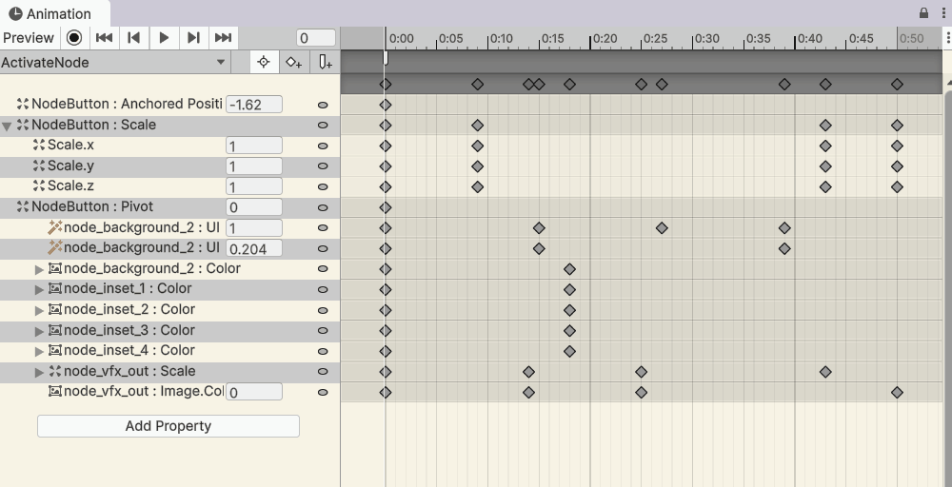Screen dimensions: 952x487
Task: Click the 0:30 mark on time ruler
Action: (706, 39)
